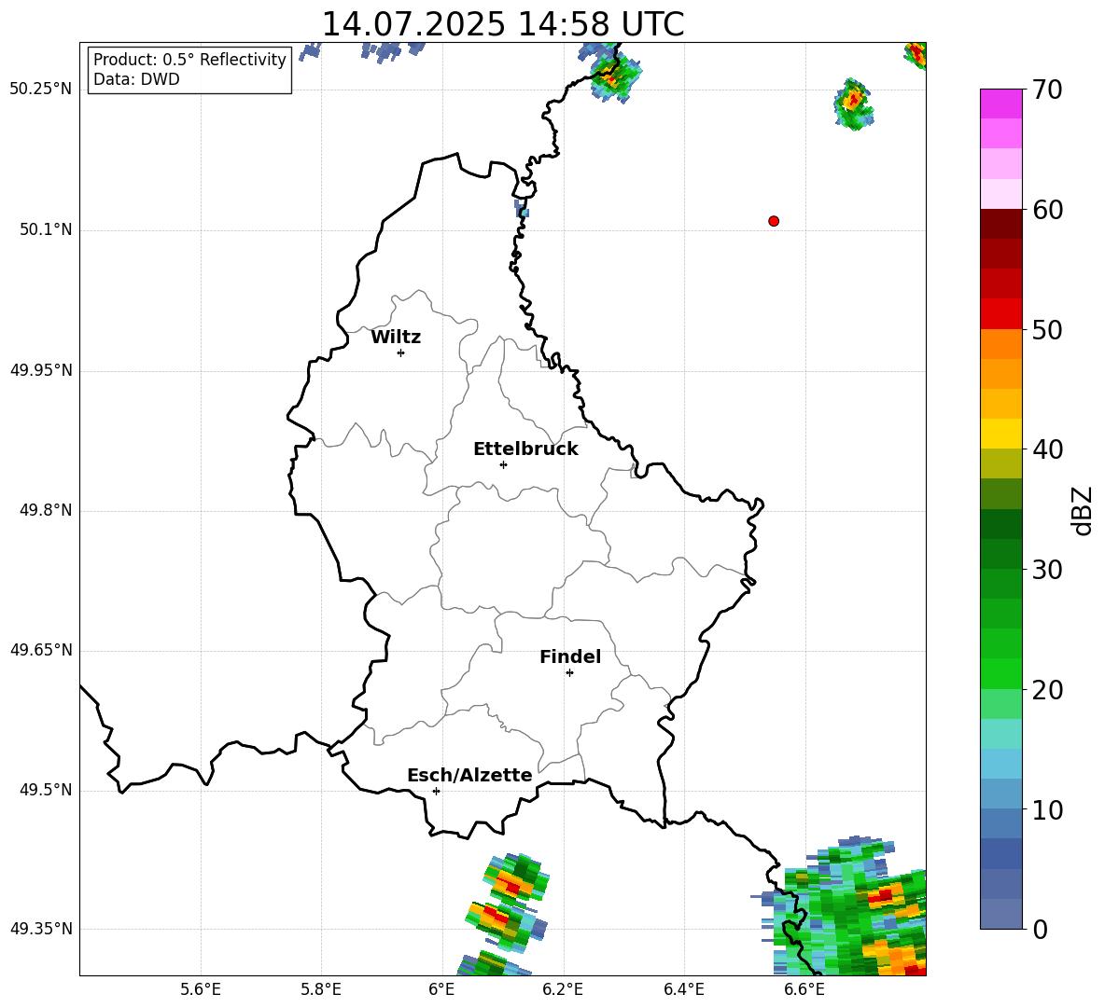Click the 6°E longitude label
Screen dimensions: 1105x1008
click(441, 989)
